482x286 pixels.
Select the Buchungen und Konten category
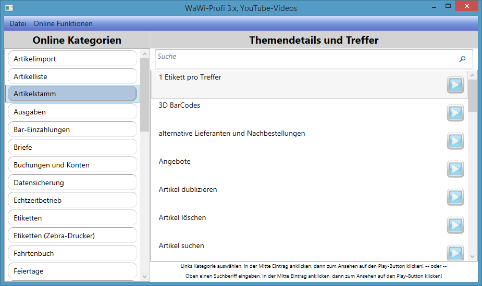pos(72,165)
